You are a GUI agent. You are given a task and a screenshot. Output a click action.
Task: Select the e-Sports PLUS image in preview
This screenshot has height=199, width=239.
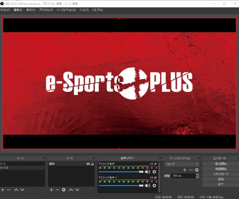click(119, 84)
